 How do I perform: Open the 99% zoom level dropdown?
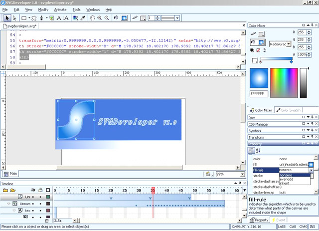coord(242,174)
